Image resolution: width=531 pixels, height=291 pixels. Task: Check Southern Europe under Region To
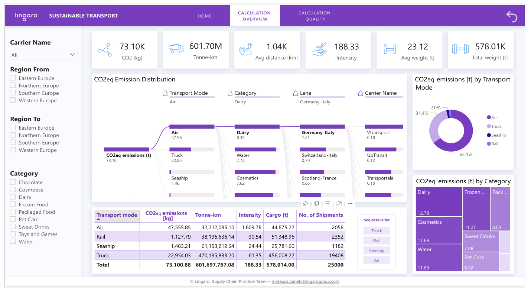(13, 142)
